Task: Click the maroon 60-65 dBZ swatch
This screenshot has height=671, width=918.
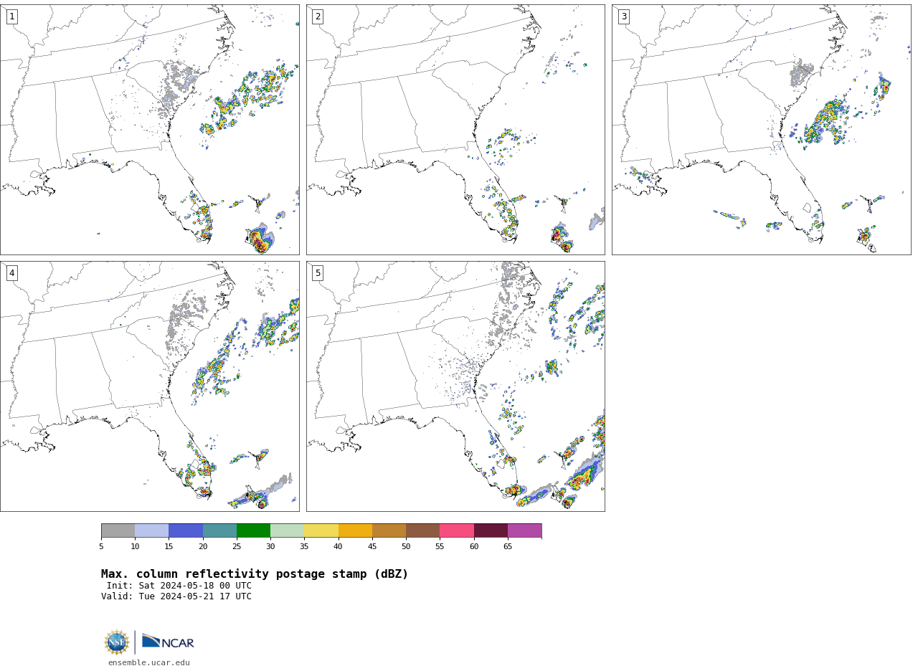Action: coord(491,530)
